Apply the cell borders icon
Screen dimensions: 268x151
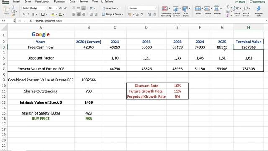(x=43, y=14)
